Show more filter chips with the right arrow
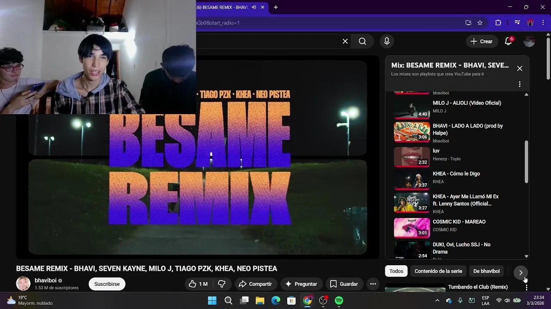Screen dimensions: 551x309 coord(521,273)
